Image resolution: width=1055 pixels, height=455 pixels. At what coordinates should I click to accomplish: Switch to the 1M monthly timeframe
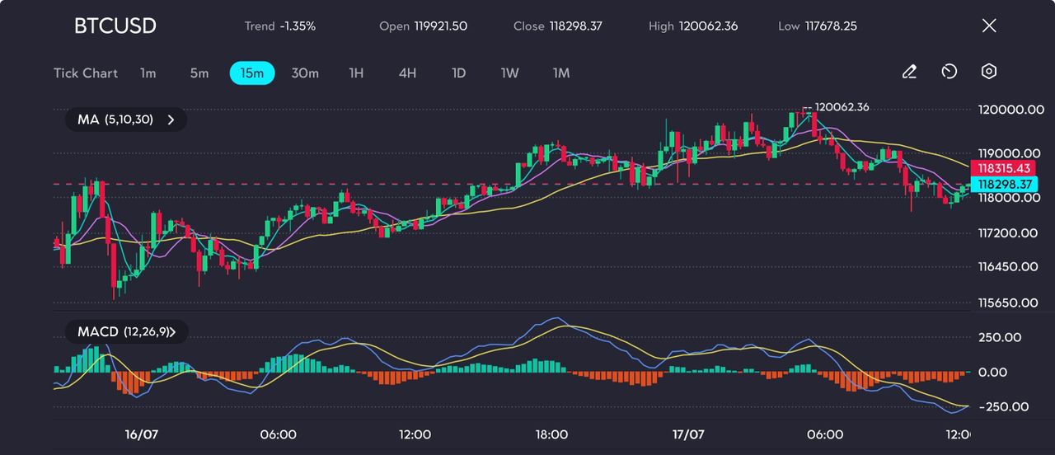tap(561, 73)
